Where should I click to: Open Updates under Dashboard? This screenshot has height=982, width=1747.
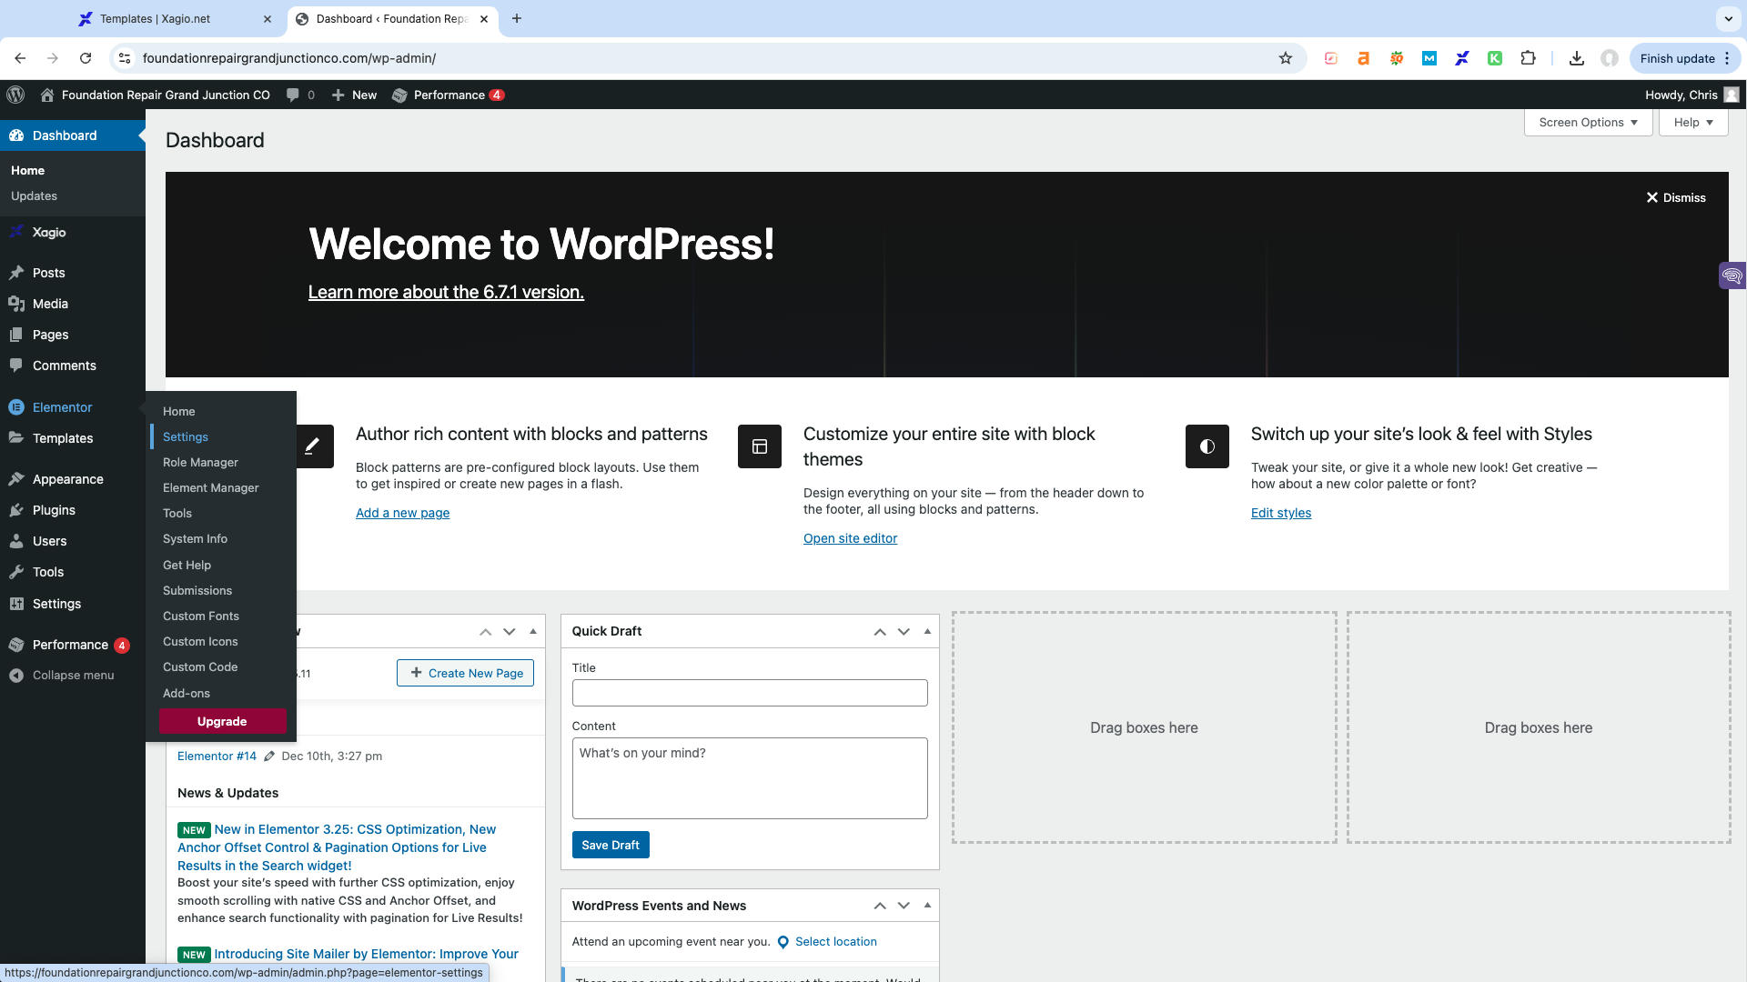34,196
